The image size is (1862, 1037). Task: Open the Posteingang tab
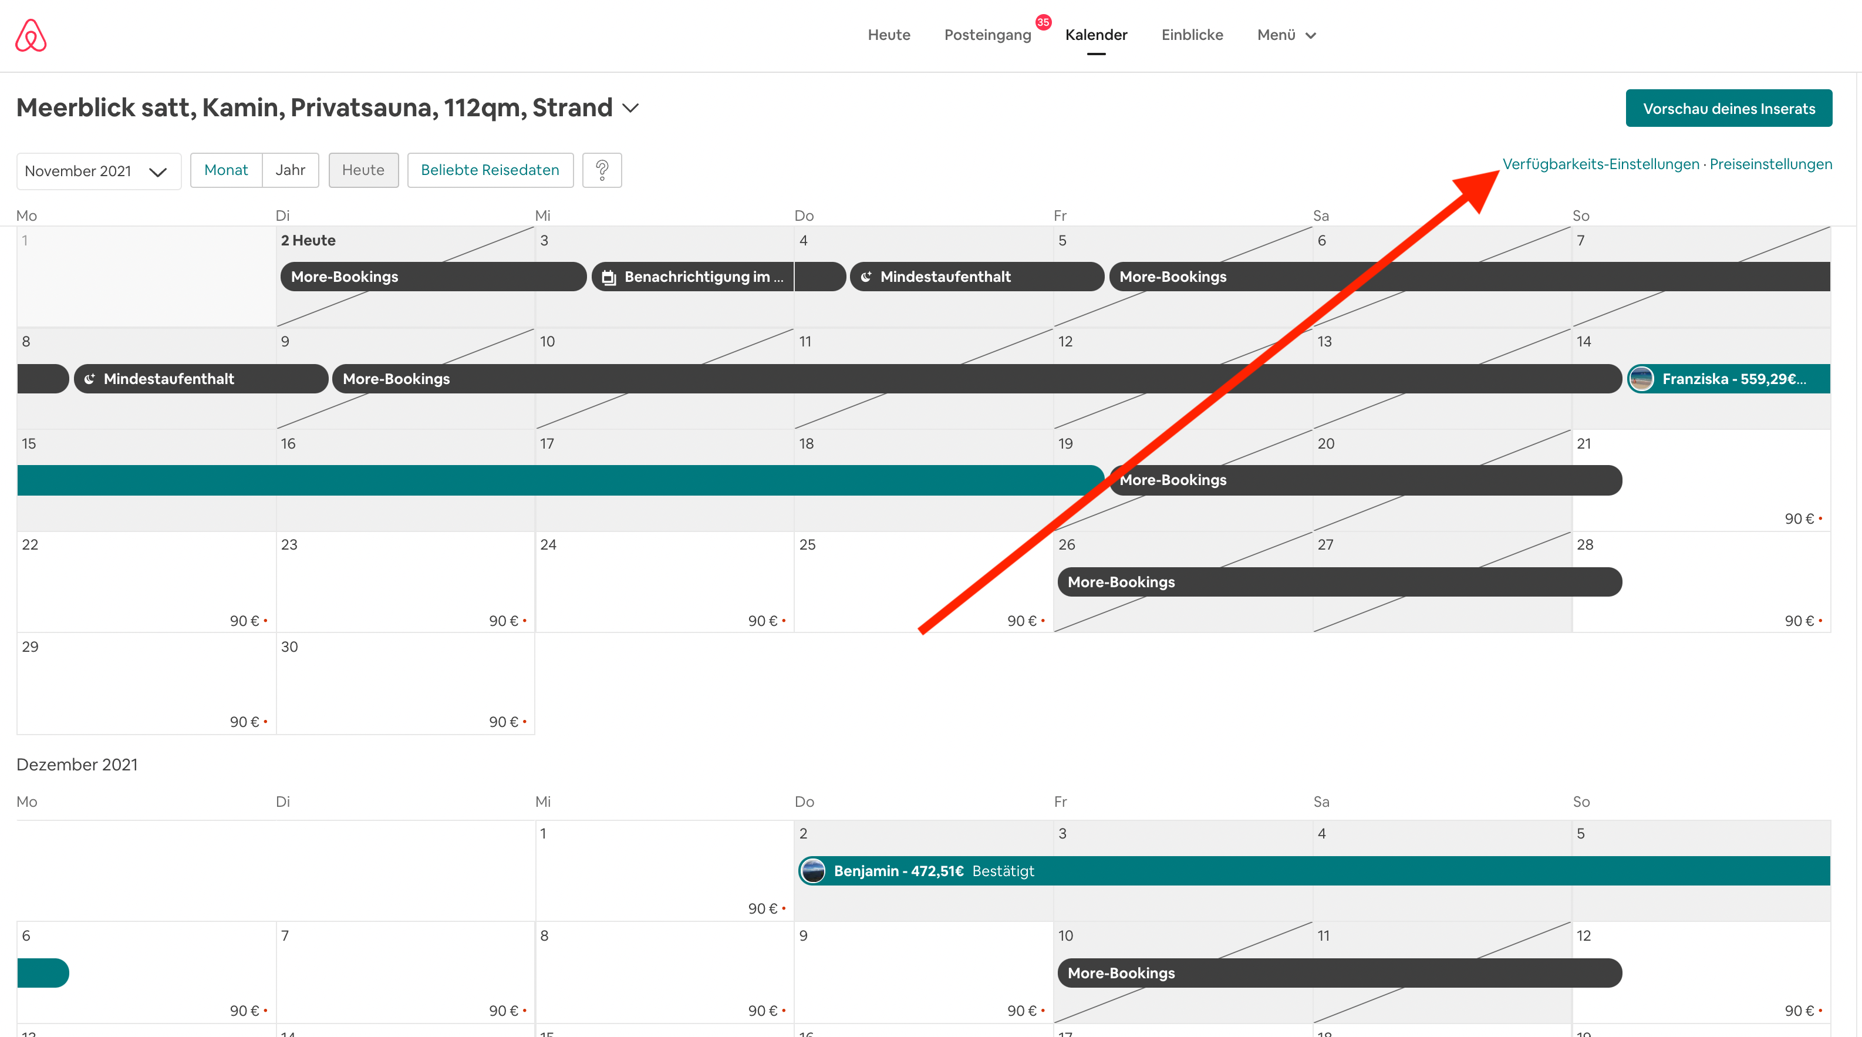click(x=987, y=35)
